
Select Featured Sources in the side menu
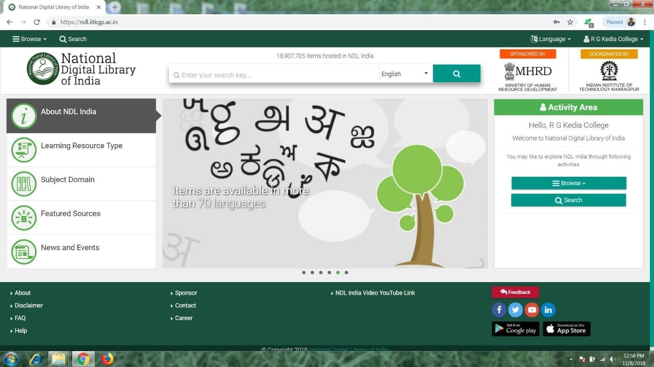(71, 214)
